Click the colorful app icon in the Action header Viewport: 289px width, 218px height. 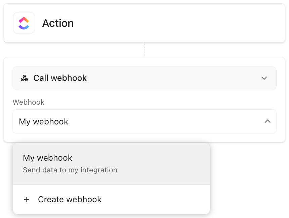click(24, 23)
